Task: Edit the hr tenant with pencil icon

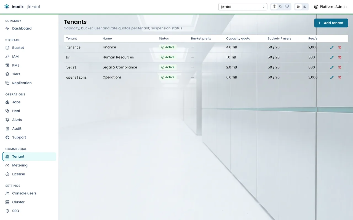Action: (332, 57)
